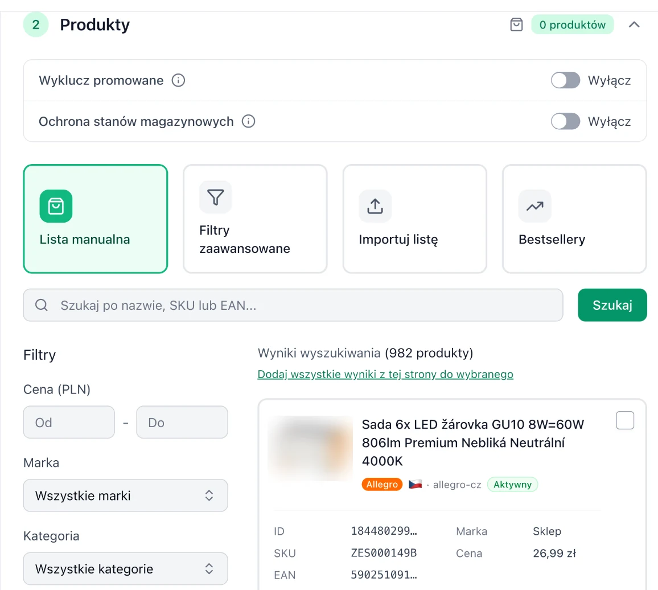
Task: Click the product title Sada 6x LED žárovka
Action: point(473,442)
